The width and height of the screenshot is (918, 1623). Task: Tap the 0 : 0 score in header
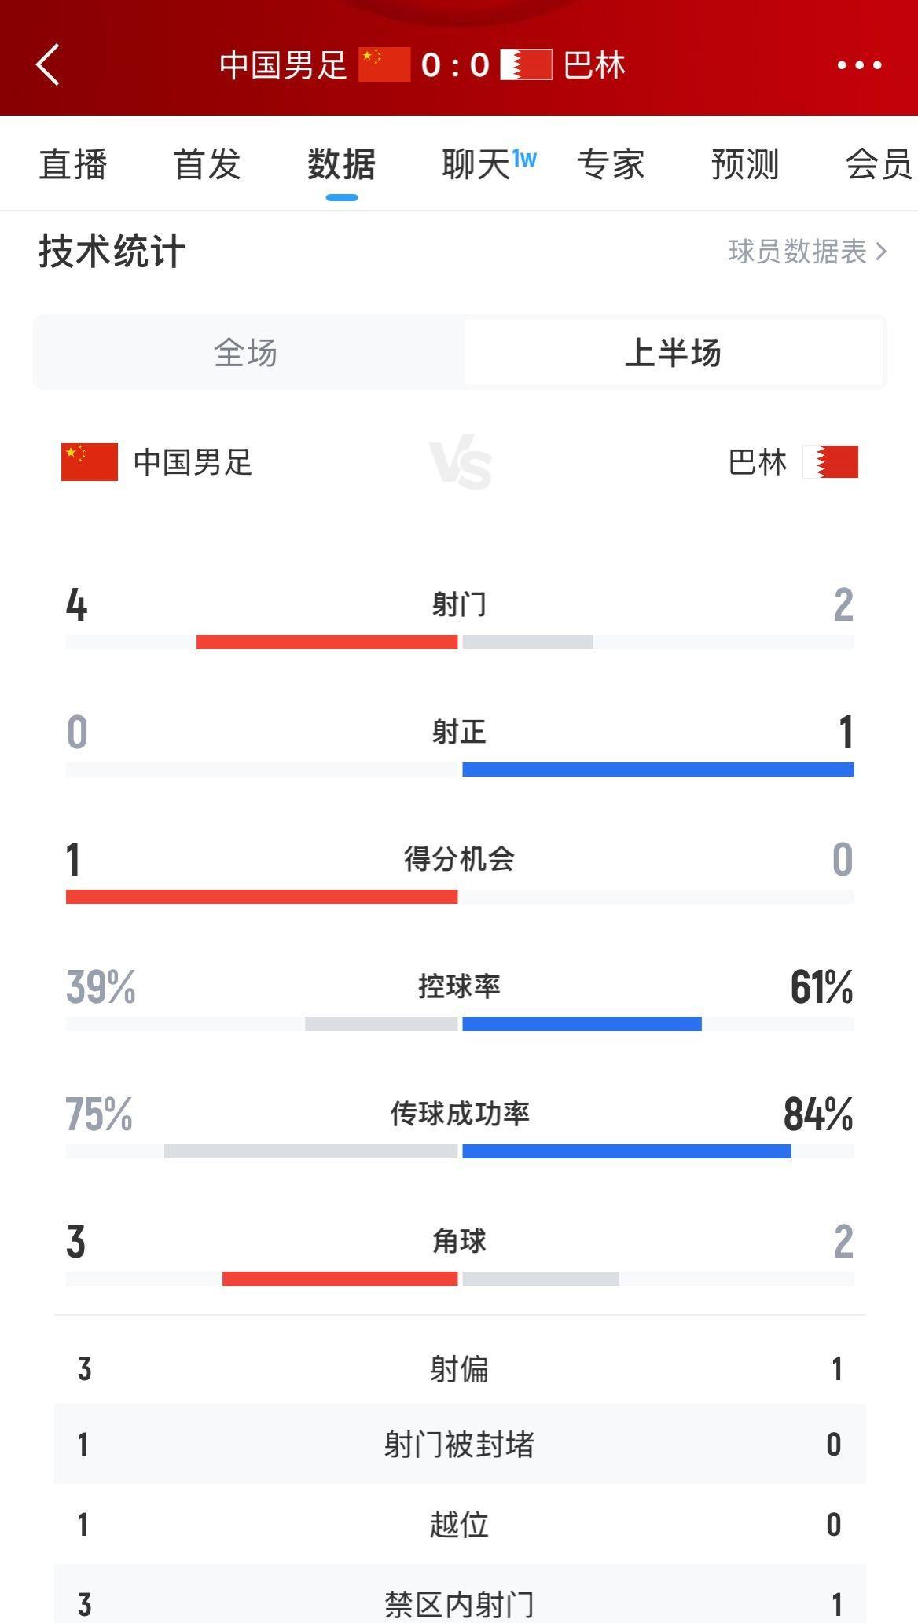click(x=455, y=65)
